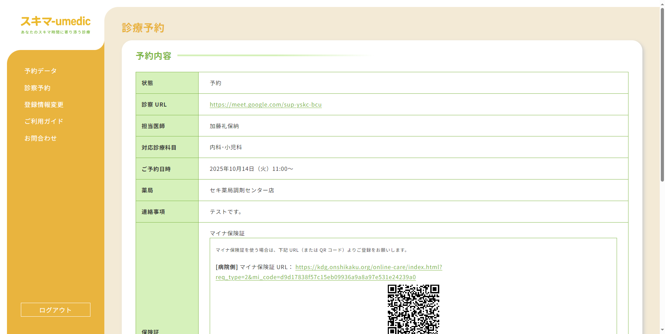
Task: Click the スキマ-umedic logo
Action: pos(55,22)
